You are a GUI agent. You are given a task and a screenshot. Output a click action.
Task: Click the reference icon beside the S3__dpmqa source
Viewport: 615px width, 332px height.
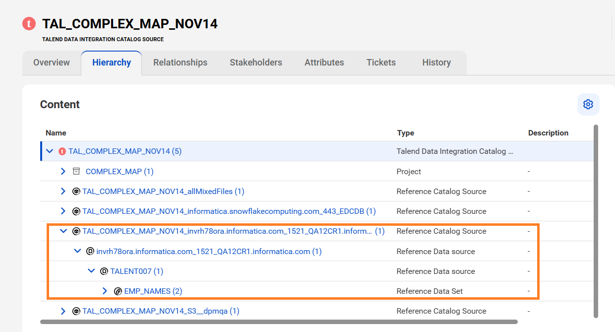pyautogui.click(x=76, y=311)
